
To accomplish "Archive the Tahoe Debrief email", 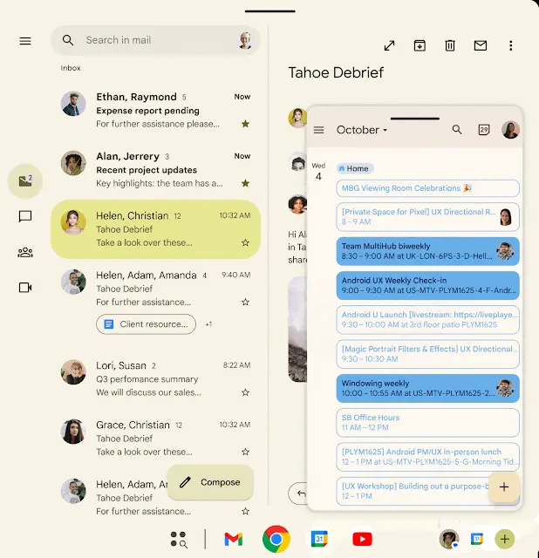I will (420, 45).
